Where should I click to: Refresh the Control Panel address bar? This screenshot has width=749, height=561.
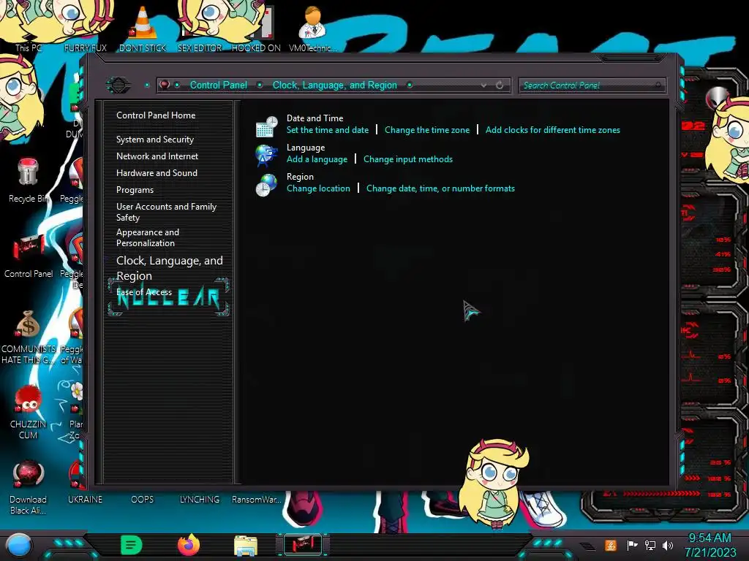point(500,85)
